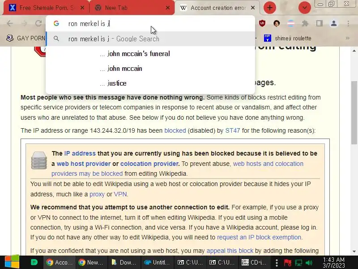
Task: Open the 'web host provider' link
Action: pyautogui.click(x=84, y=164)
